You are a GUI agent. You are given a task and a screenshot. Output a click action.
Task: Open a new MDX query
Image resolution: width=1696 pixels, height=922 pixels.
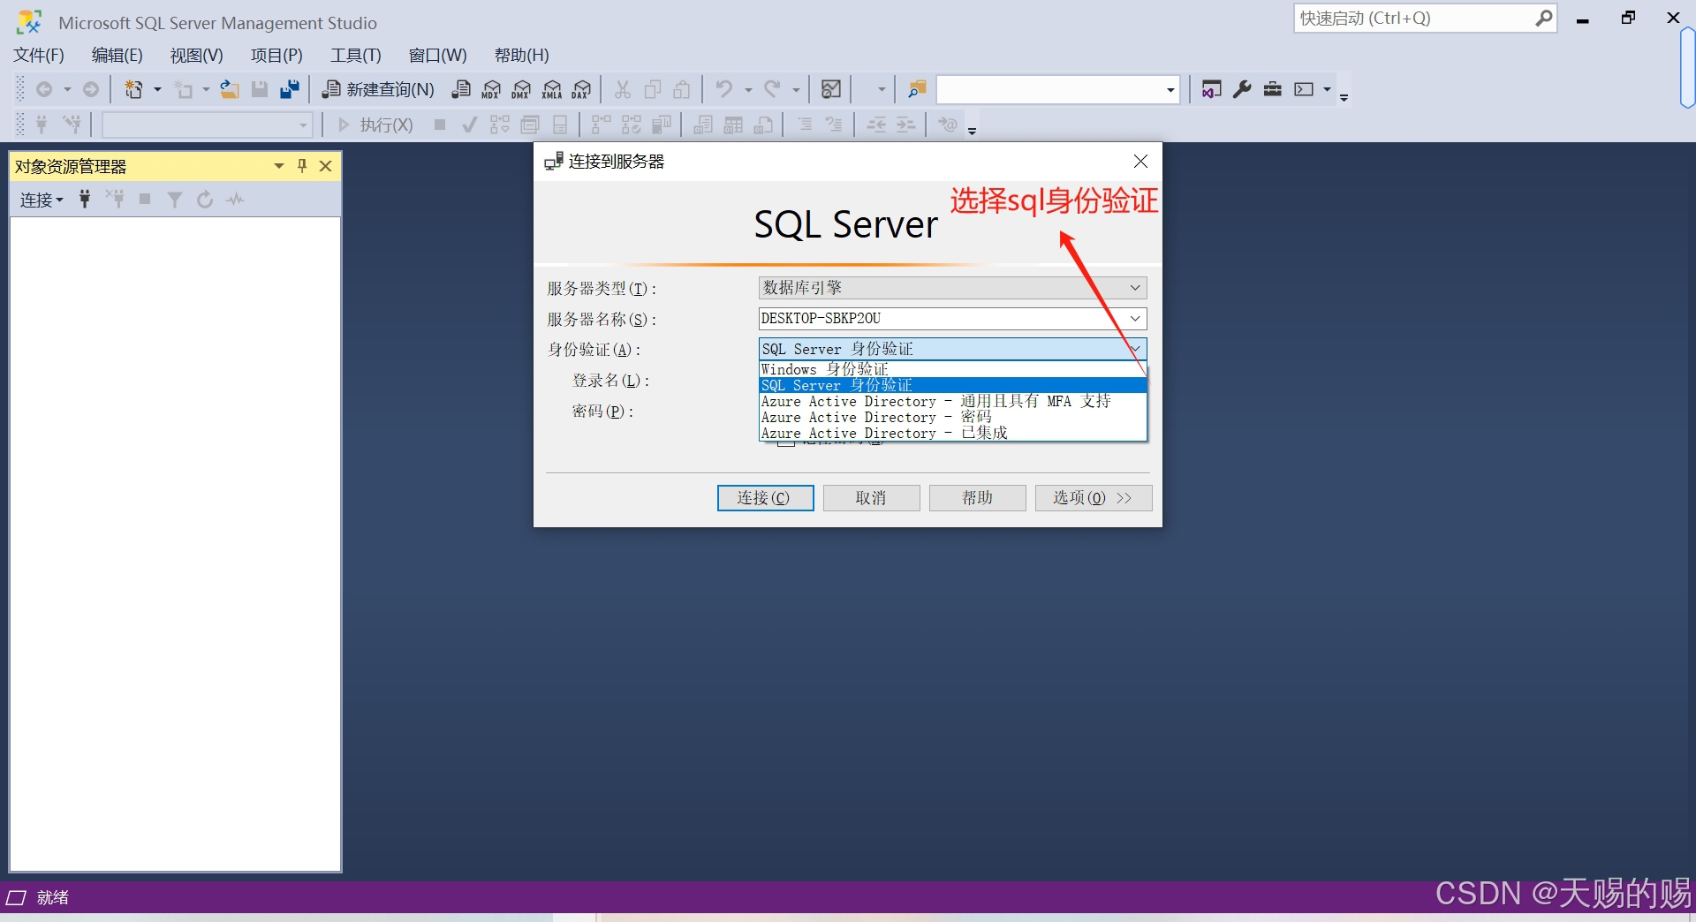[x=492, y=89]
